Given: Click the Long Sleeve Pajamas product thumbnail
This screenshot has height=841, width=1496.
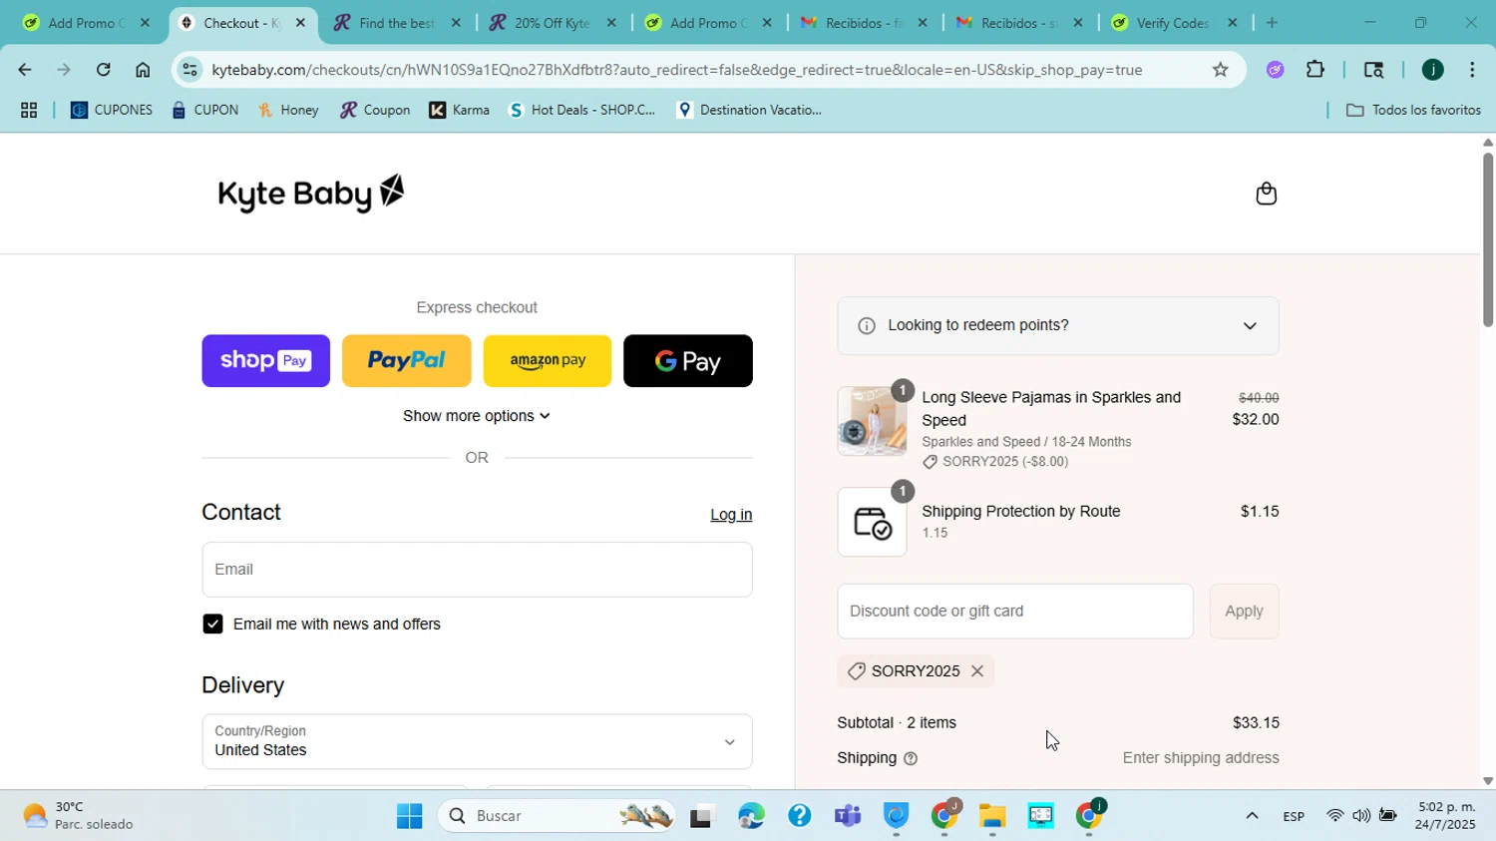Looking at the screenshot, I should pyautogui.click(x=872, y=421).
